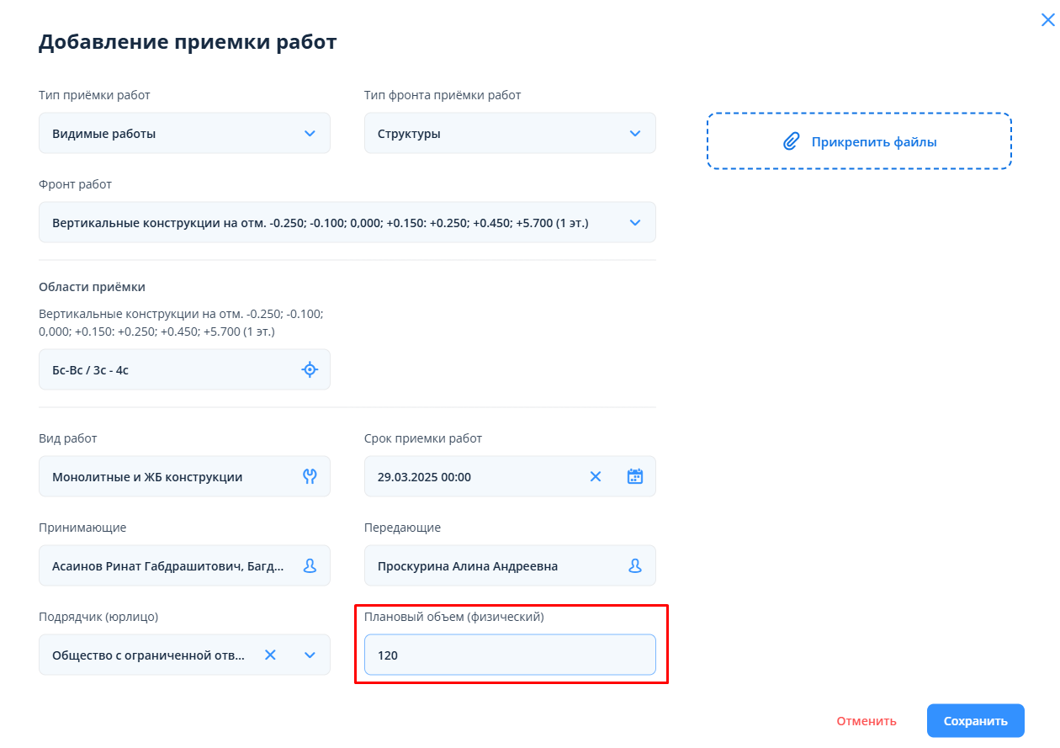Close the dialog with the top X
This screenshot has width=1060, height=748.
pyautogui.click(x=1047, y=20)
